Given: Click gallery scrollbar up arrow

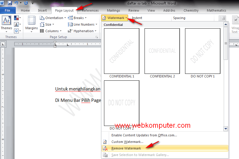Looking at the screenshot, I should tap(226, 24).
